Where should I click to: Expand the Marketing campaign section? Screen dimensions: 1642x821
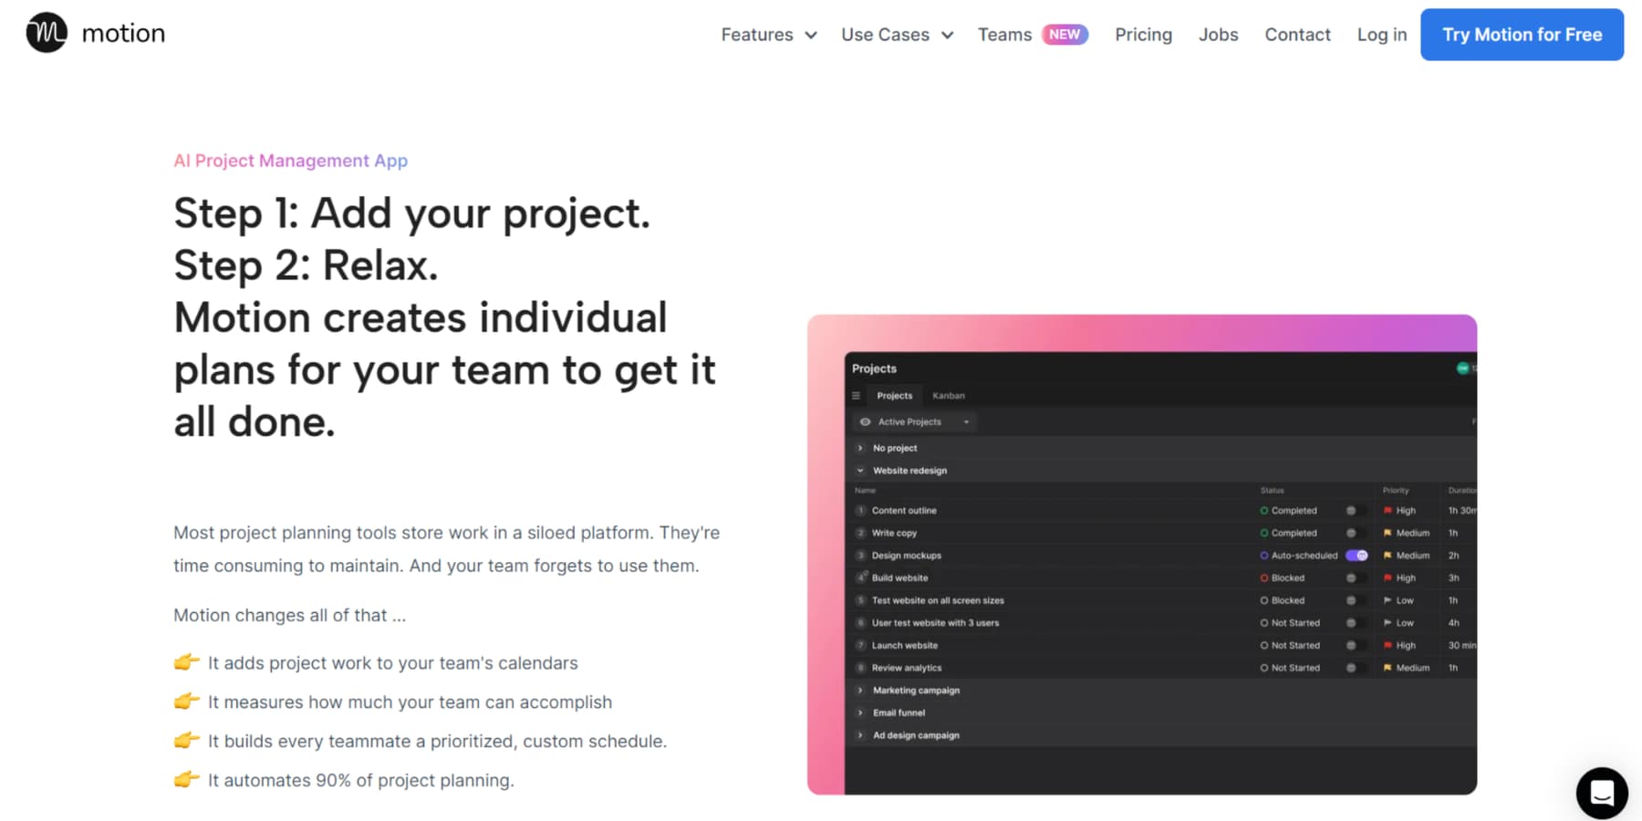(x=859, y=691)
